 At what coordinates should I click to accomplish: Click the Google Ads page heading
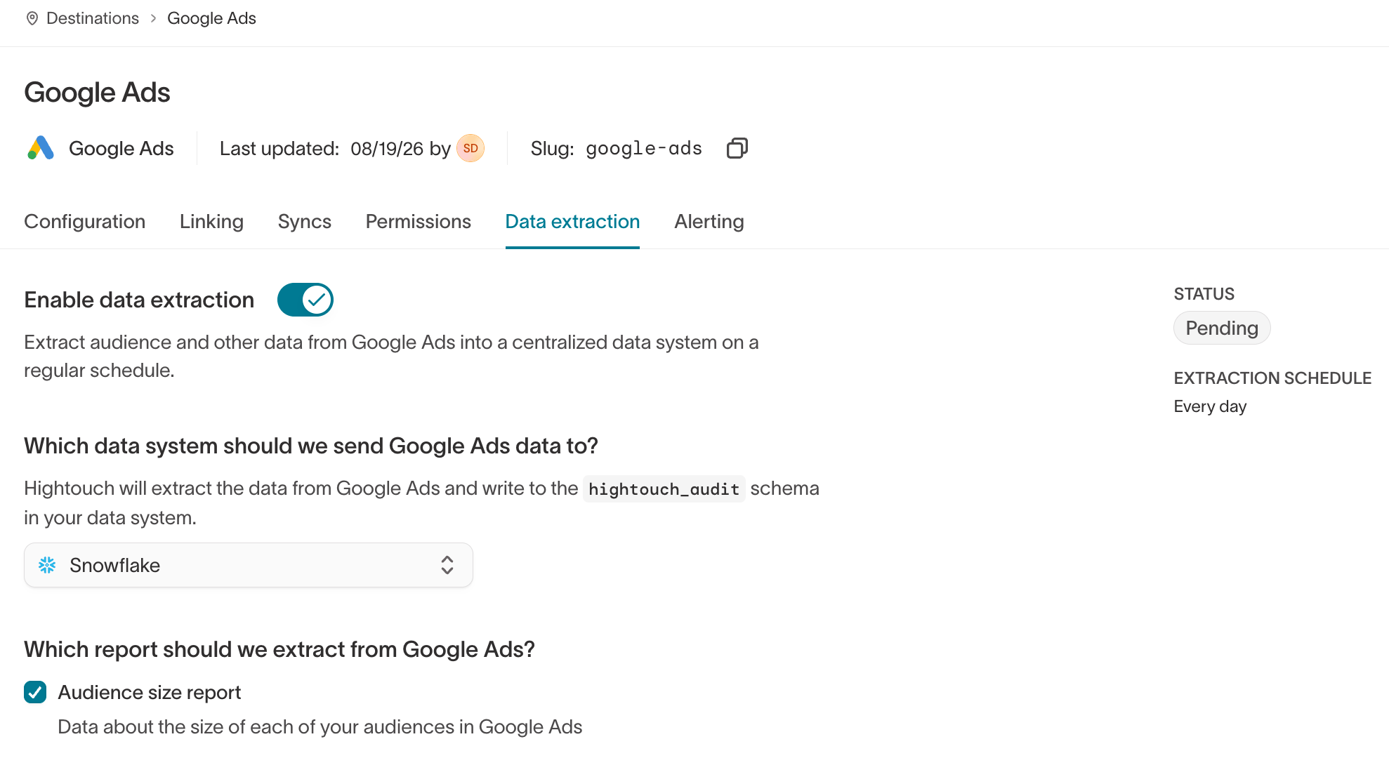(98, 93)
